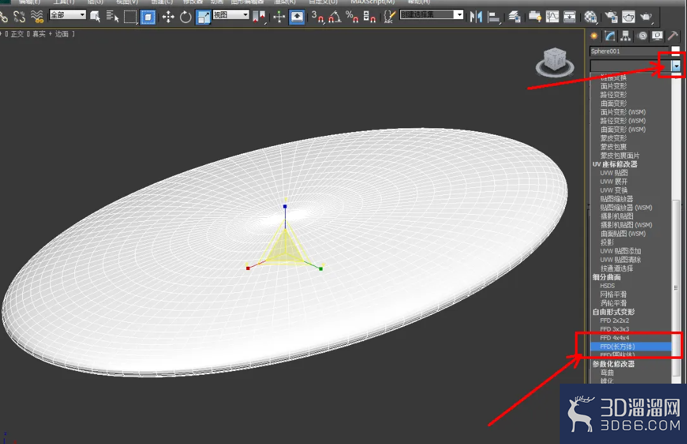Open Curve Editor

[x=553, y=17]
